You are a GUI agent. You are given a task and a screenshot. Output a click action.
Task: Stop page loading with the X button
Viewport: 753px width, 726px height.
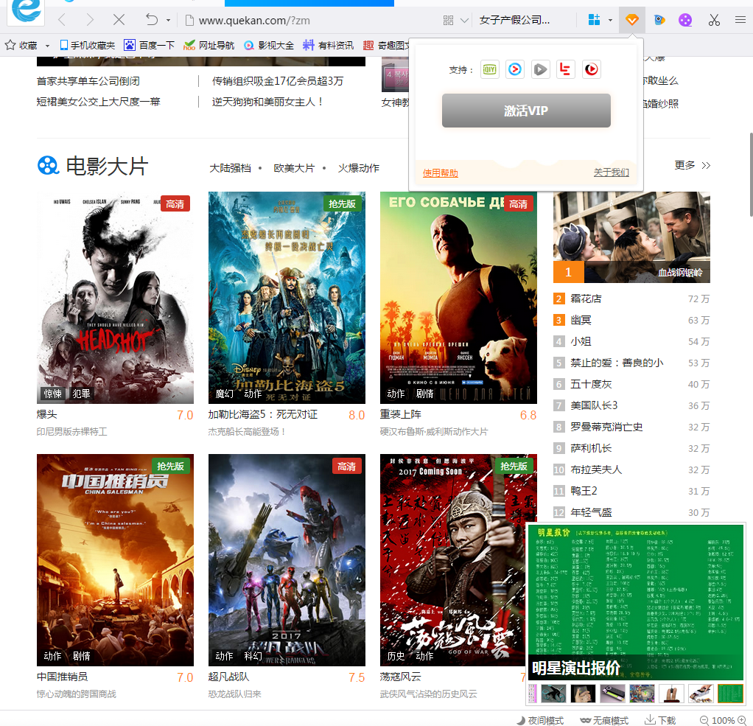coord(119,20)
